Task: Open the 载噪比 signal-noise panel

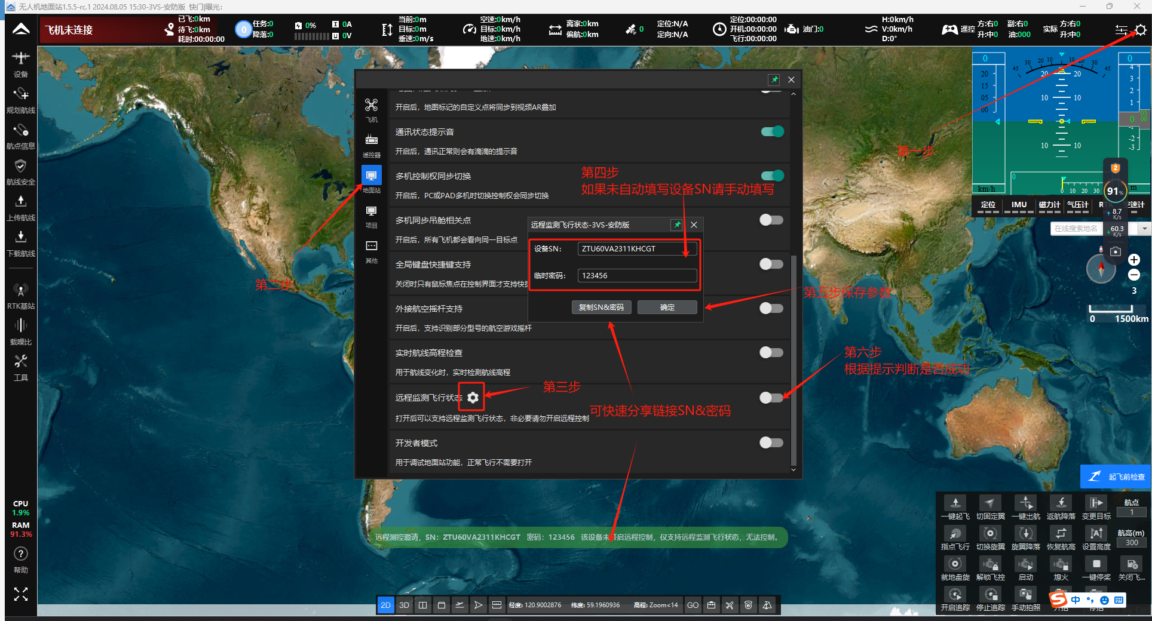Action: pos(21,331)
